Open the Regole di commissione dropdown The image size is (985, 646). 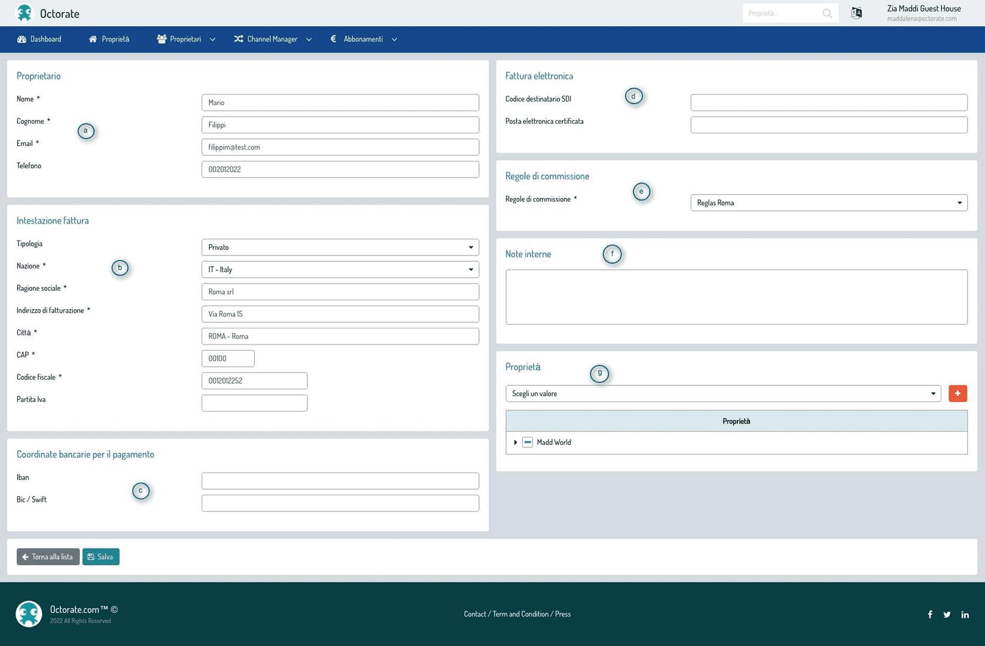pyautogui.click(x=828, y=203)
